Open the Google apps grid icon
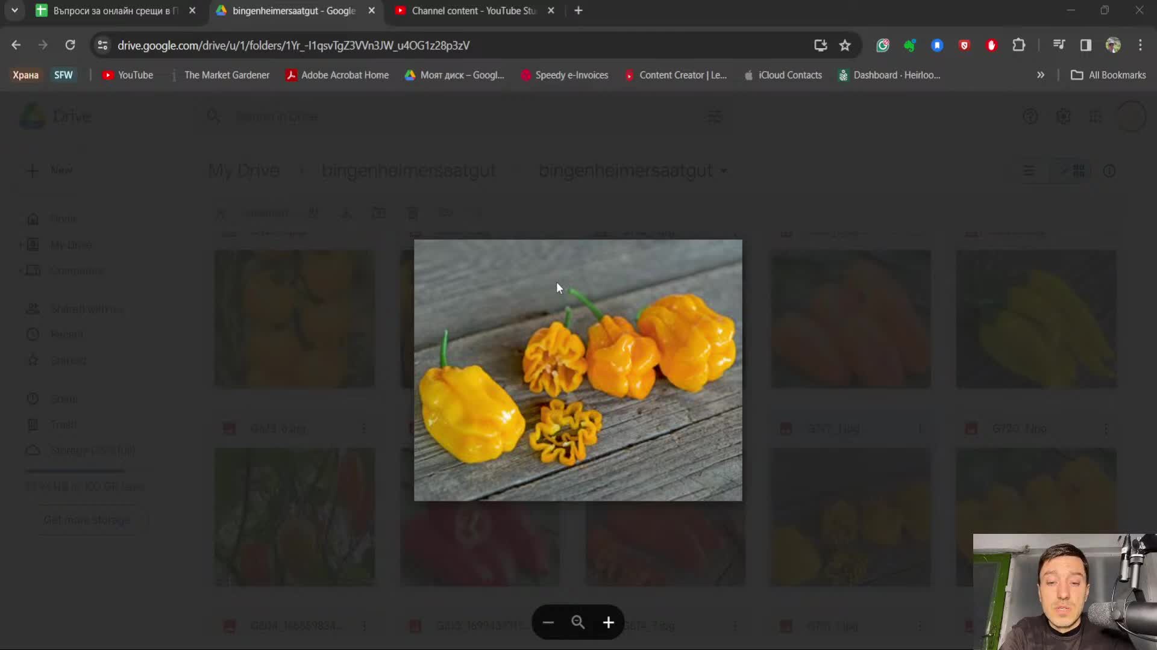Viewport: 1157px width, 650px height. pos(1096,117)
